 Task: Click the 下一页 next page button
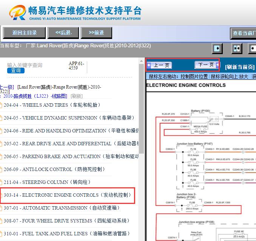[207, 65]
